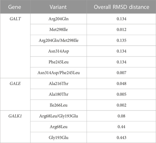The image size is (156, 143).
Task: Select the RMSD value 0.443
Action: 122,137
